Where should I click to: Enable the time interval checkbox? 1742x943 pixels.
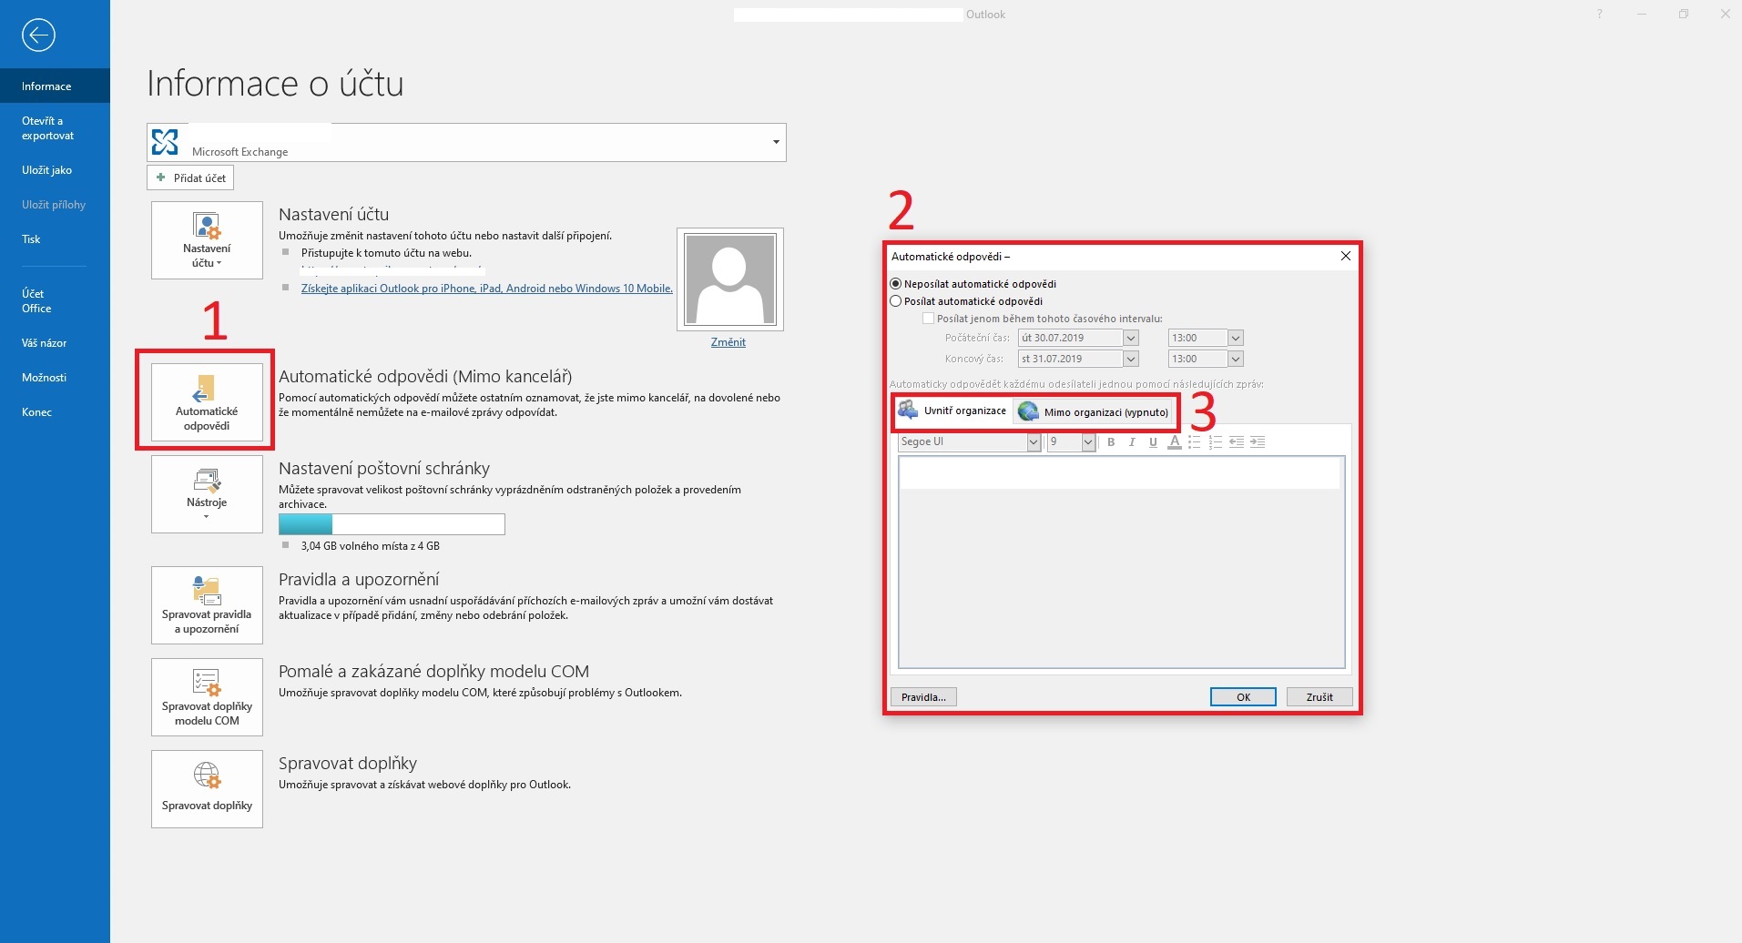tap(928, 319)
